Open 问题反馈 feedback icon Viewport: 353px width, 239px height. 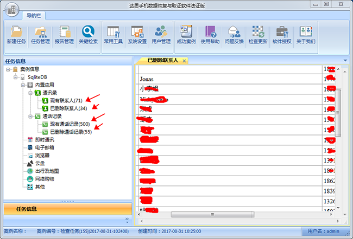pos(234,35)
